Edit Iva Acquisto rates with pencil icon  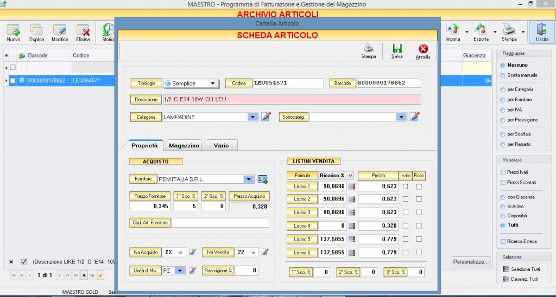coord(192,252)
